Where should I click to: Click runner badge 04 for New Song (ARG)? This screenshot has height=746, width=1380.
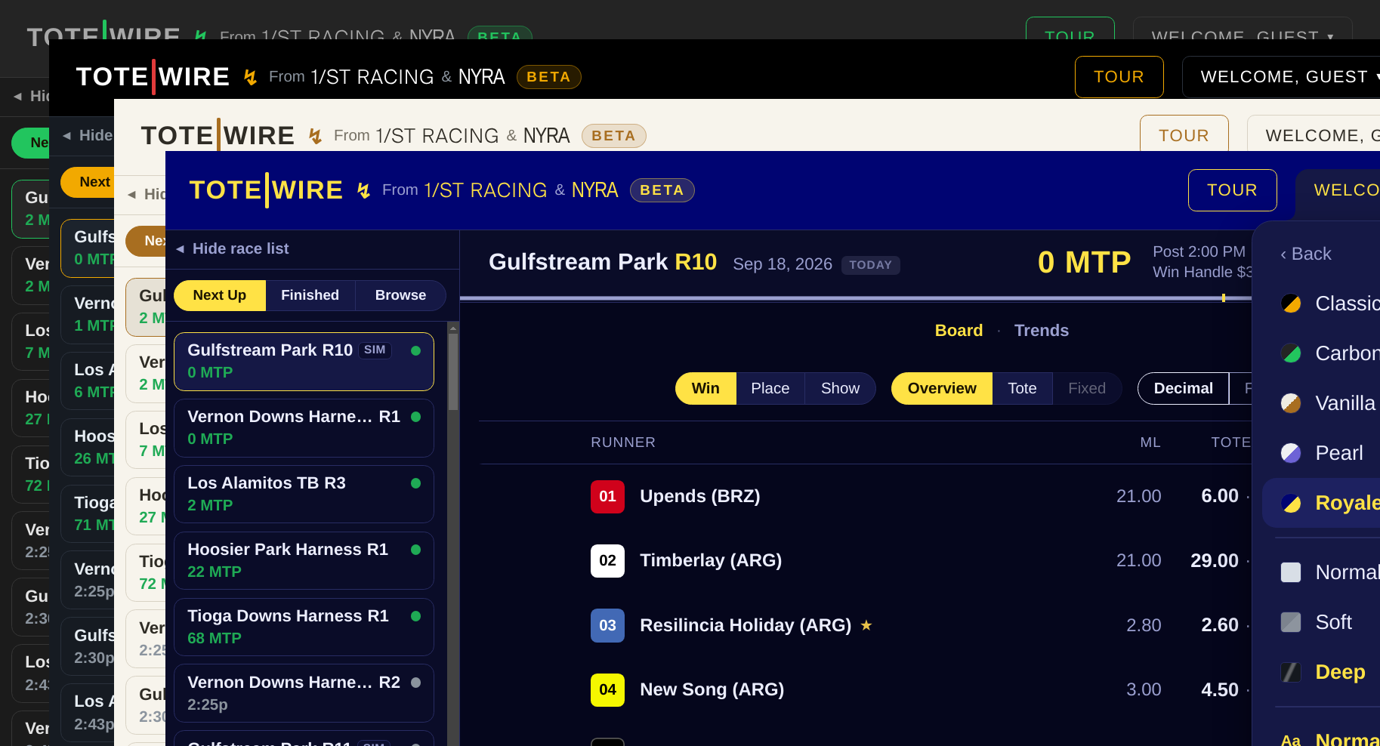607,689
